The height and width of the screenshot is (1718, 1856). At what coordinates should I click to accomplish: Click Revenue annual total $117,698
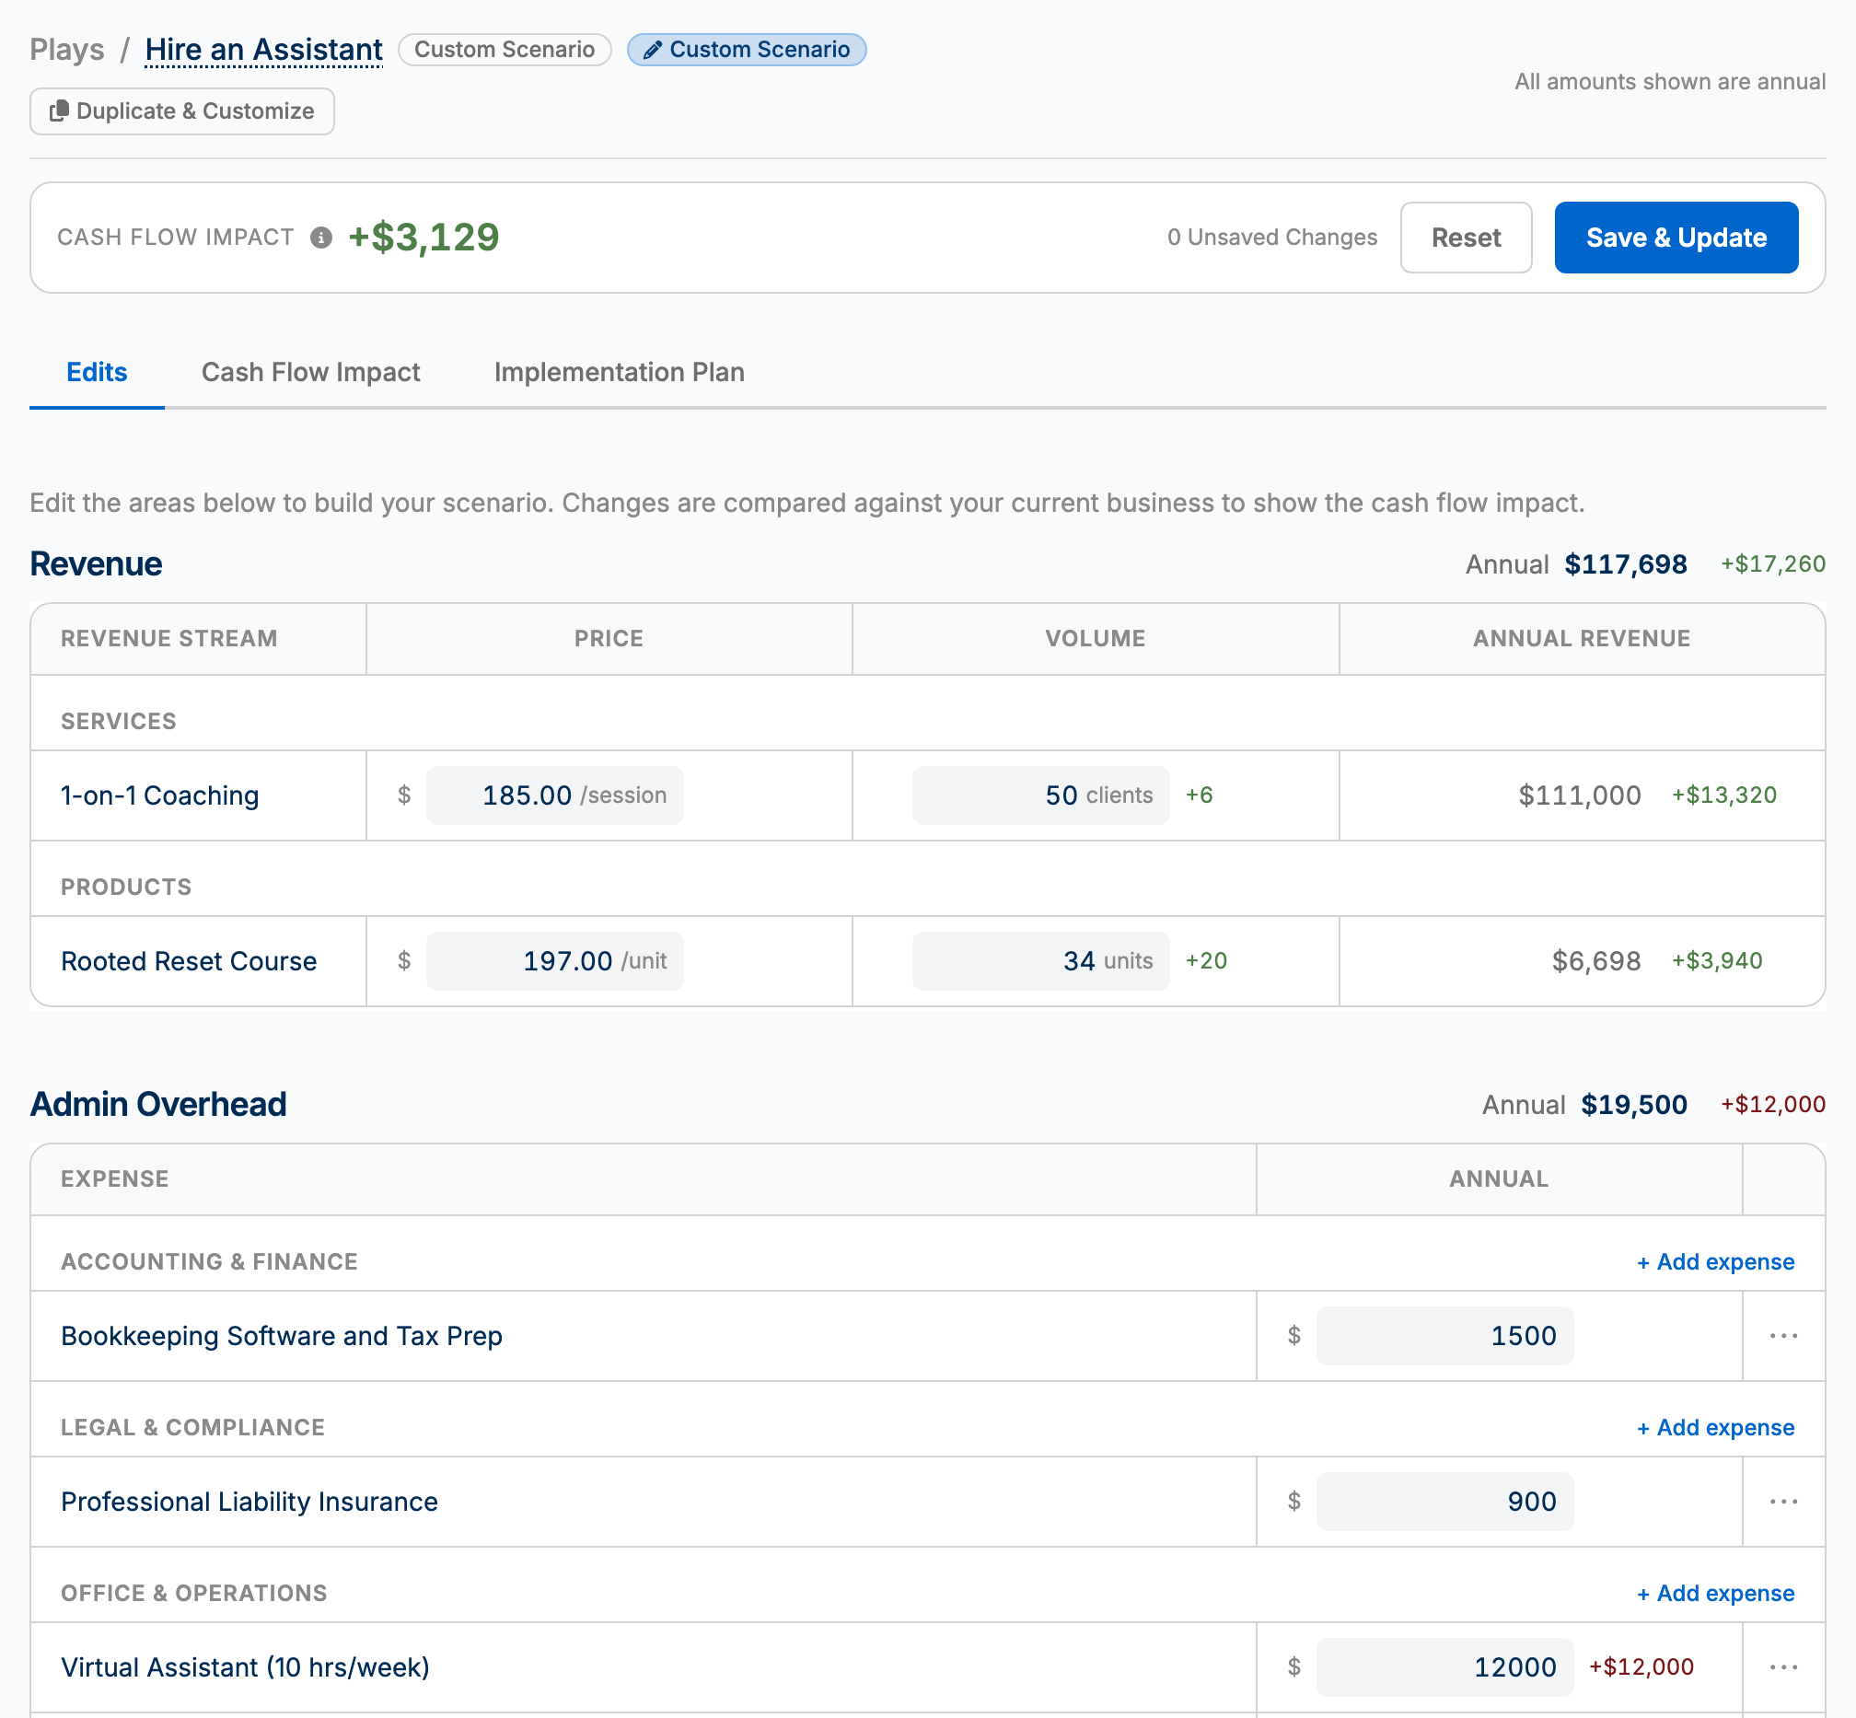click(1626, 564)
